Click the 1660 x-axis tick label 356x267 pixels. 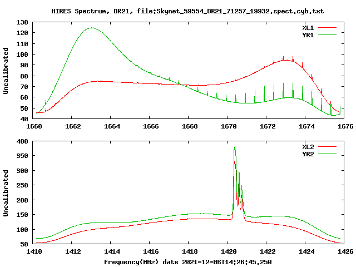coord(34,126)
